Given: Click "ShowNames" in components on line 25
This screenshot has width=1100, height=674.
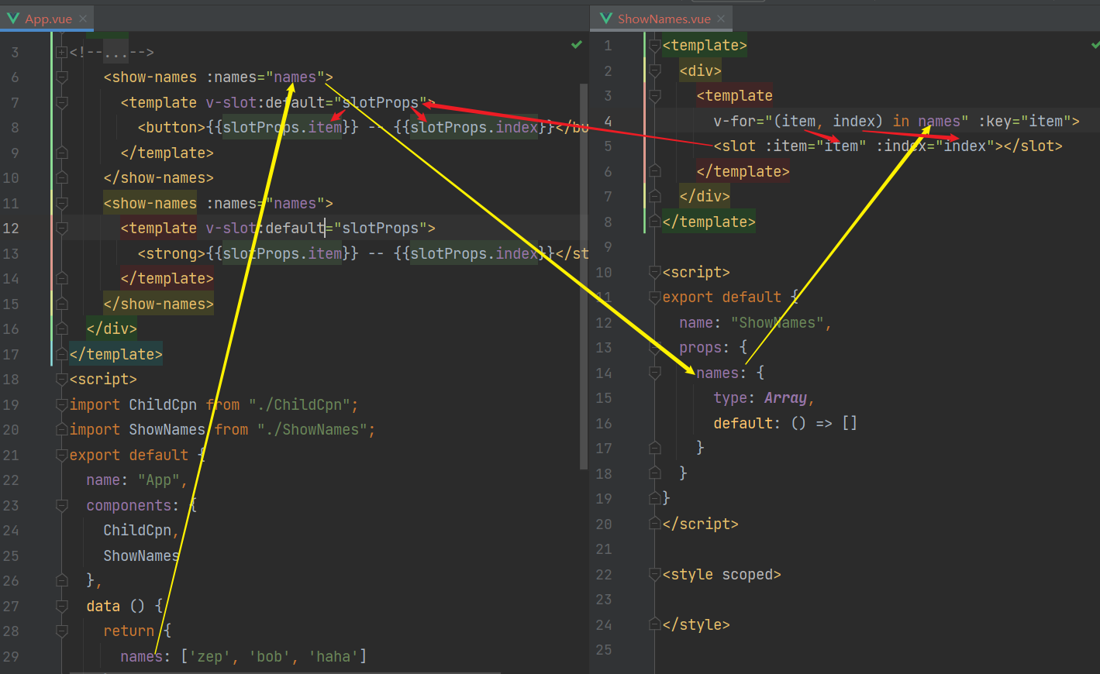Looking at the screenshot, I should click(142, 555).
